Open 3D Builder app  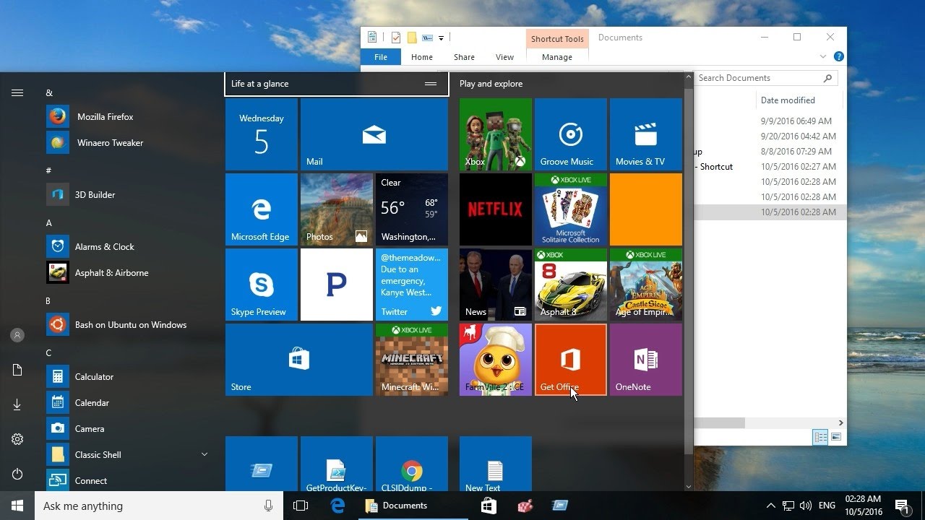[x=130, y=194]
